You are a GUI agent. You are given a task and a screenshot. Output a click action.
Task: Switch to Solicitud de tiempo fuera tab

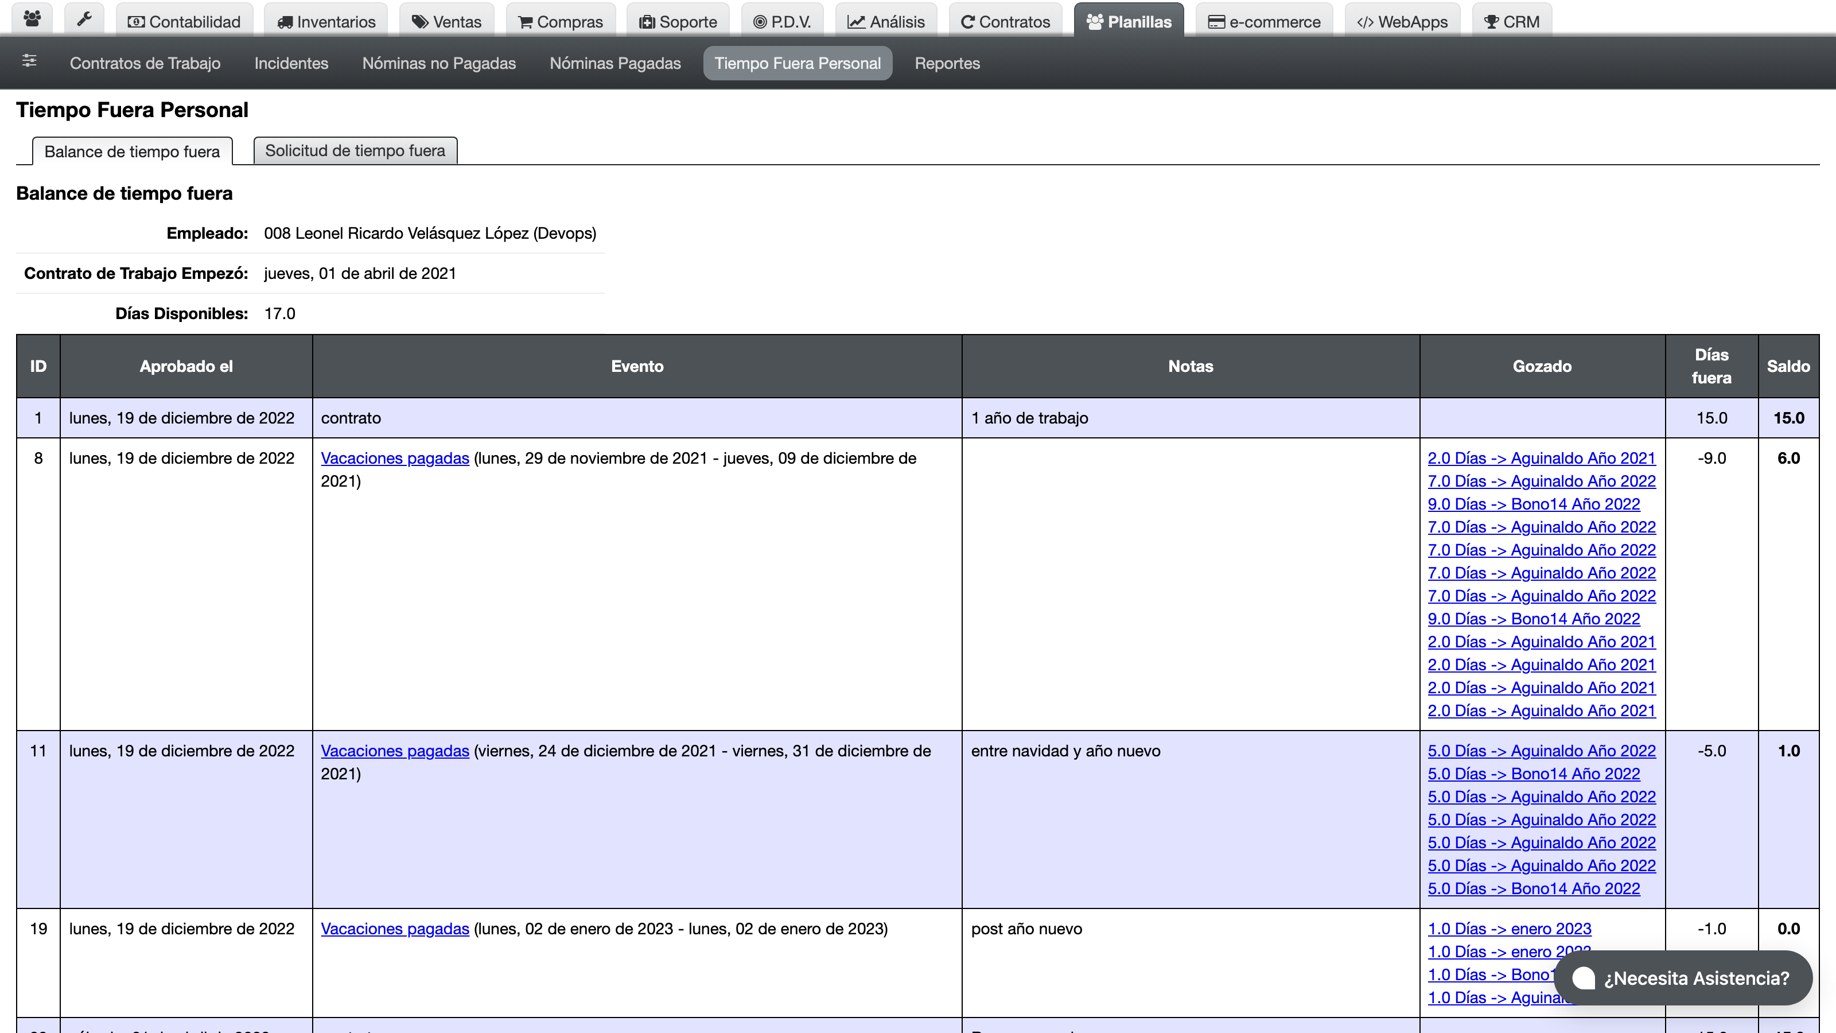tap(355, 150)
